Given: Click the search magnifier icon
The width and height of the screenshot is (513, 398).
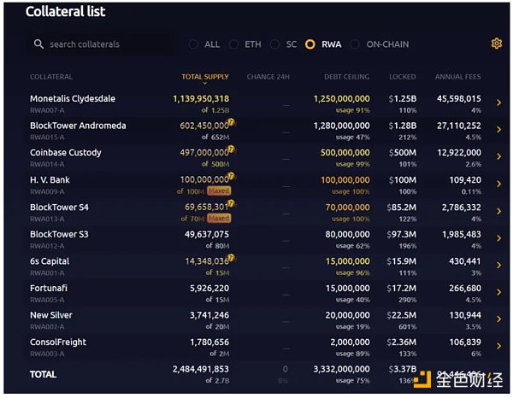Looking at the screenshot, I should (x=38, y=44).
